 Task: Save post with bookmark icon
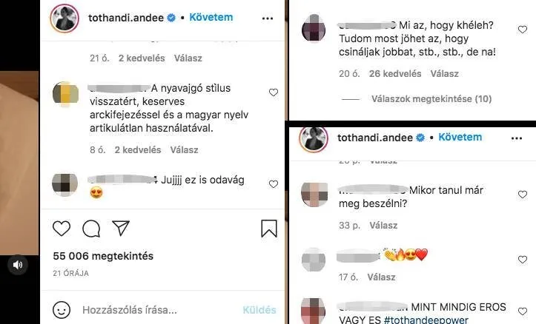coord(269,228)
